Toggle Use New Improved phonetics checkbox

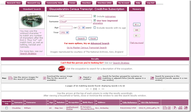95,21
